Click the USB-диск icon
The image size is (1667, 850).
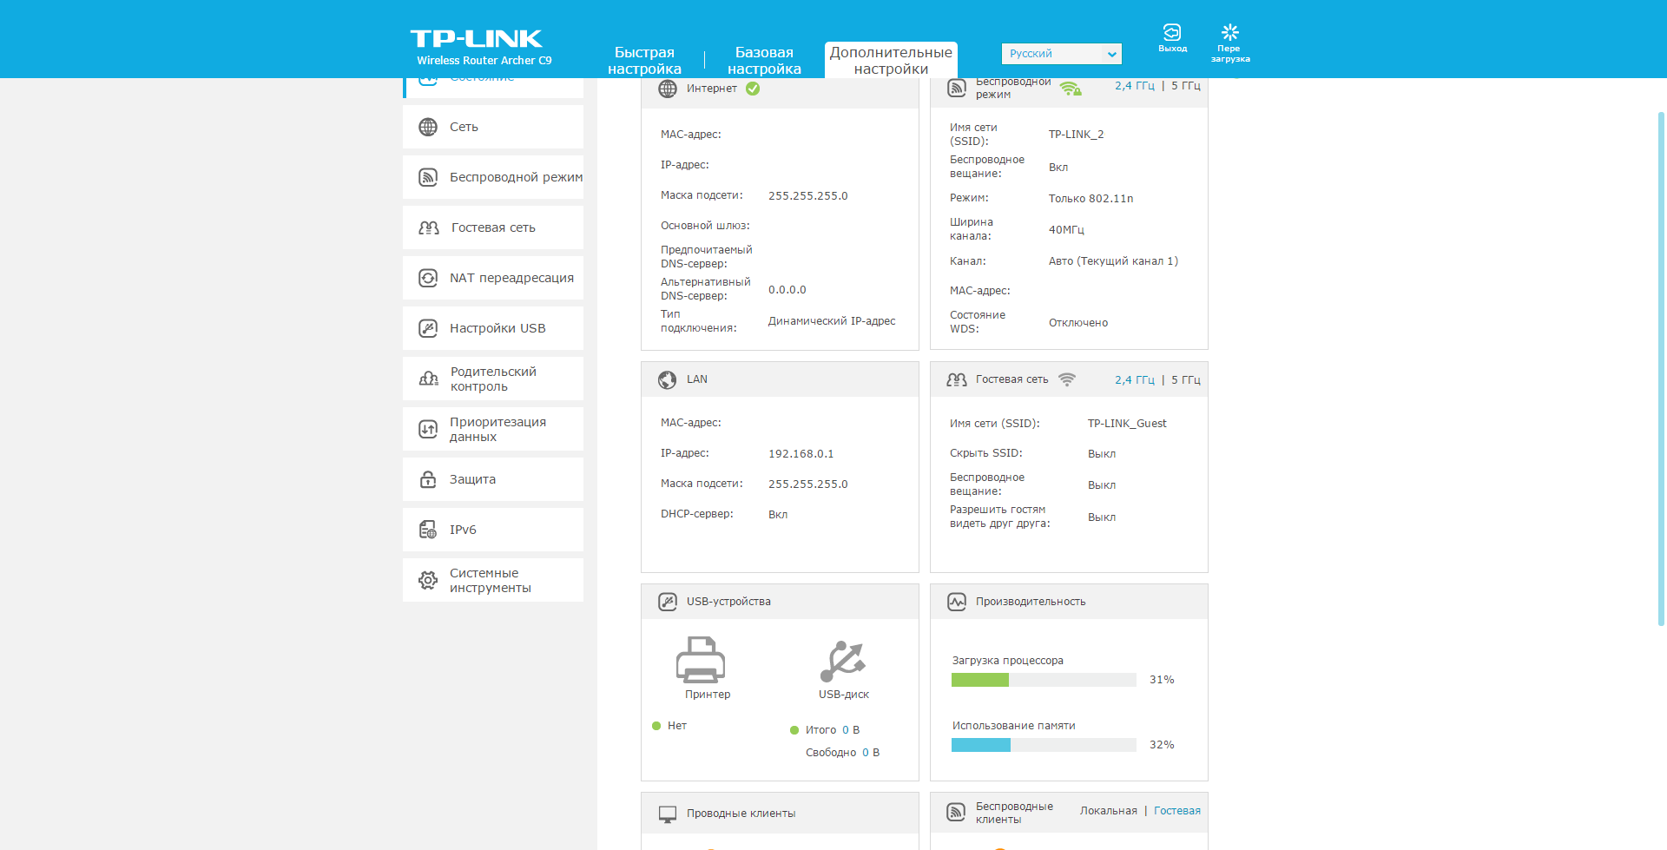843,662
